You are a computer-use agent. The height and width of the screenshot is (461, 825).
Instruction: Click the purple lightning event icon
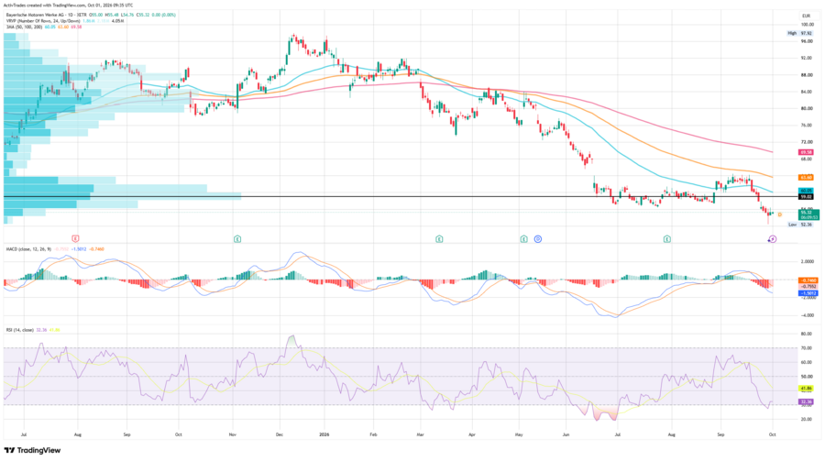tap(772, 239)
